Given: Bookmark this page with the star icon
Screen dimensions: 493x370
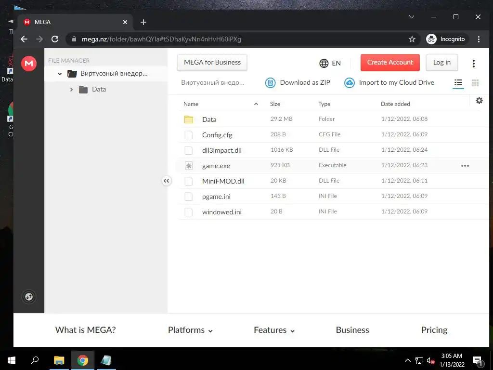Looking at the screenshot, I should (412, 39).
